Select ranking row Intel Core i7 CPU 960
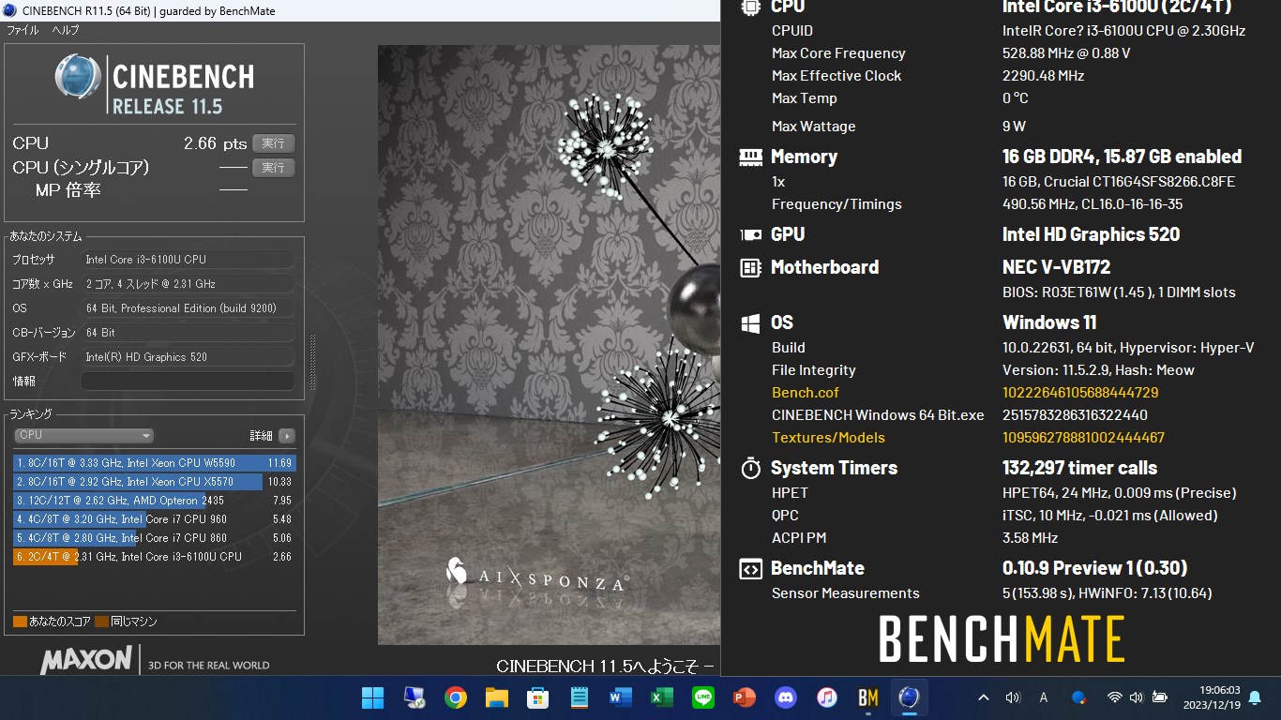The image size is (1281, 720). pos(155,519)
